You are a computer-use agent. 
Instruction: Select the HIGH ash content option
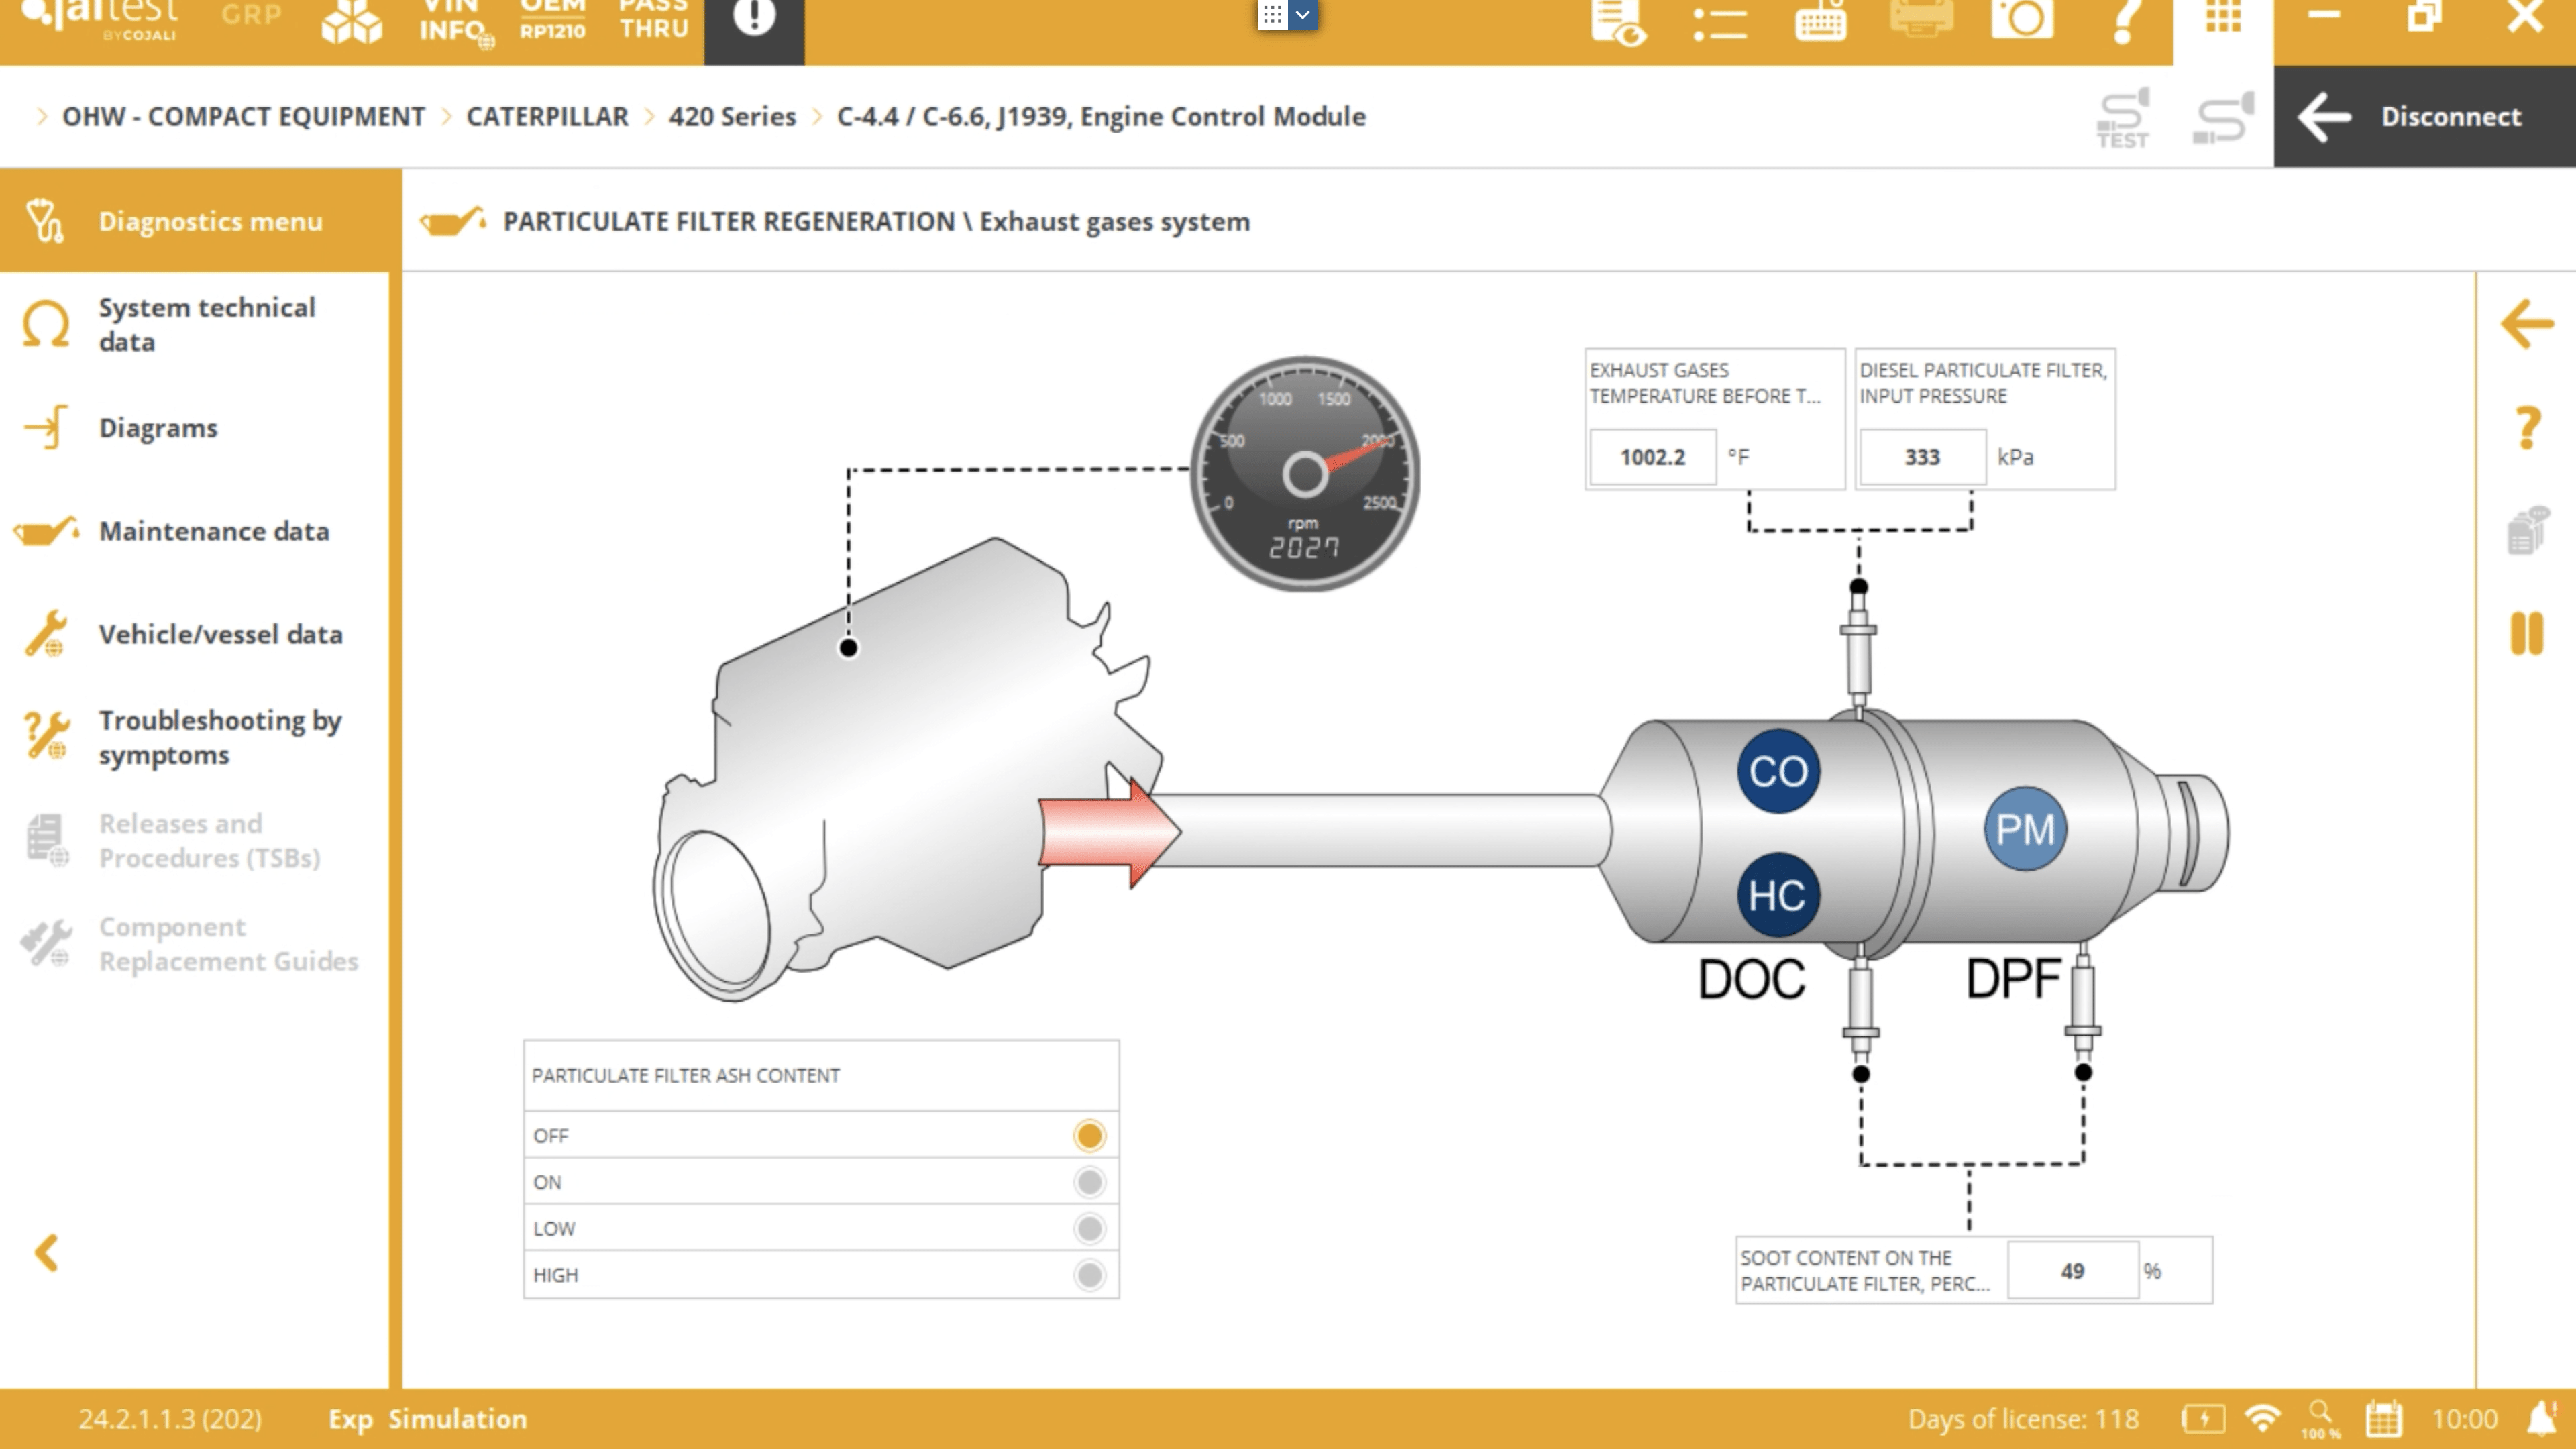[1089, 1275]
